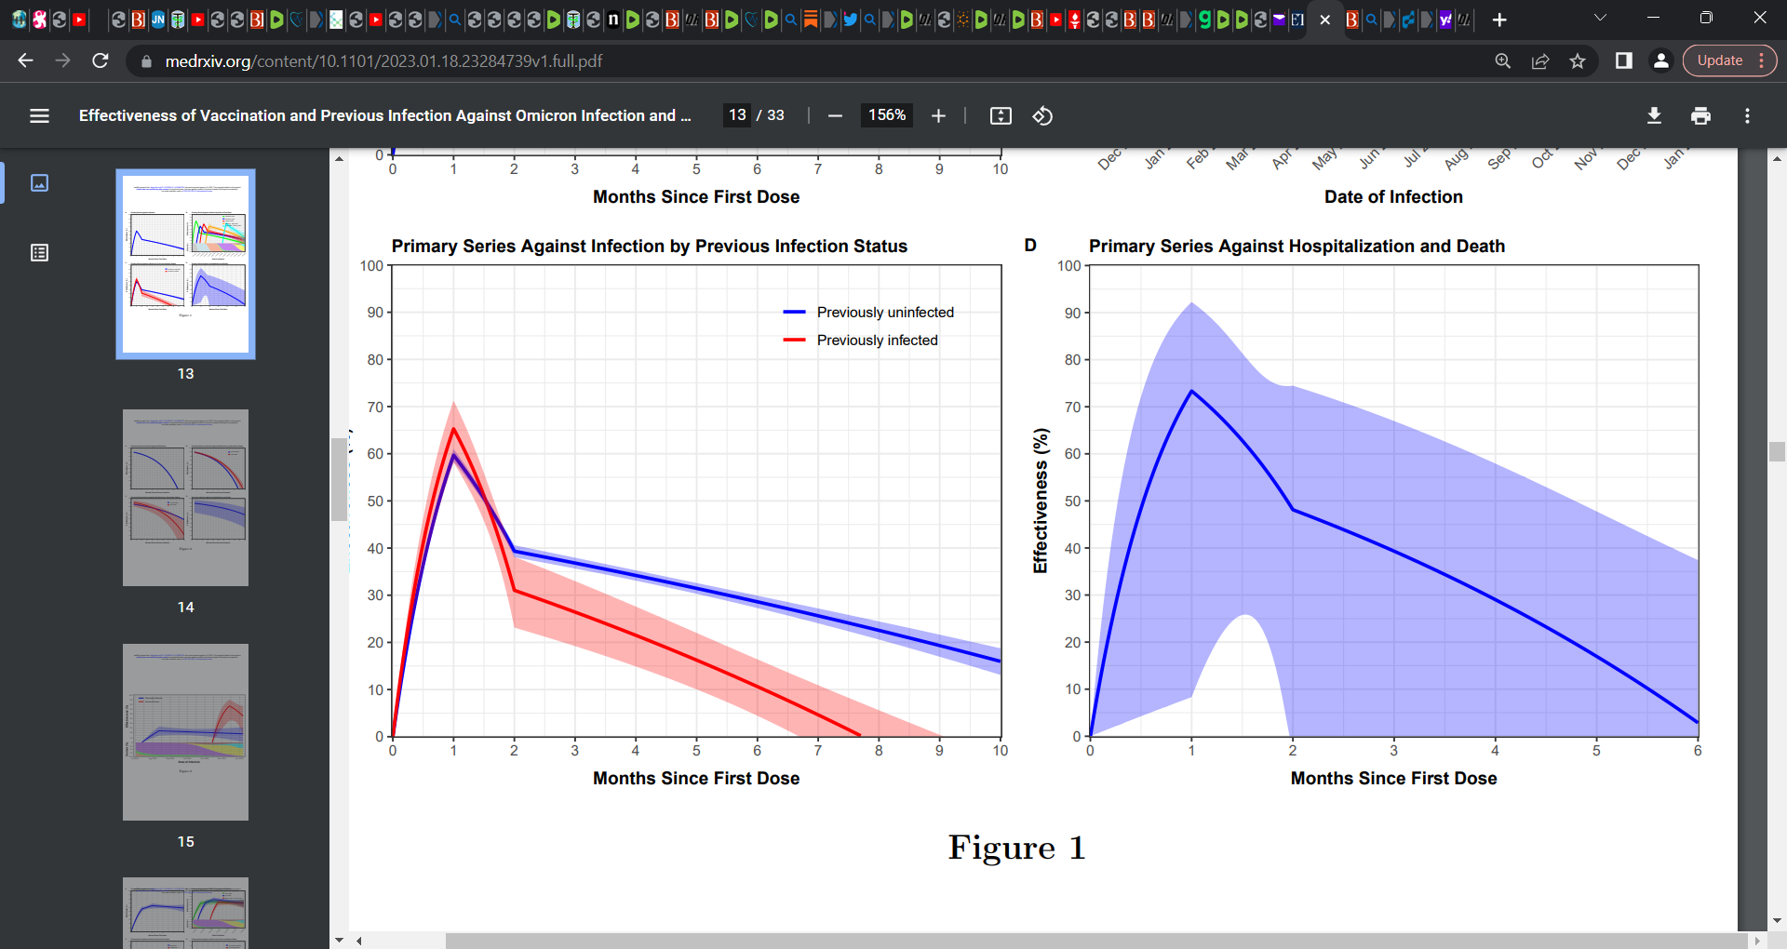Viewport: 1787px width, 949px height.
Task: Rotate the PDF counterclockwise
Action: point(1042,115)
